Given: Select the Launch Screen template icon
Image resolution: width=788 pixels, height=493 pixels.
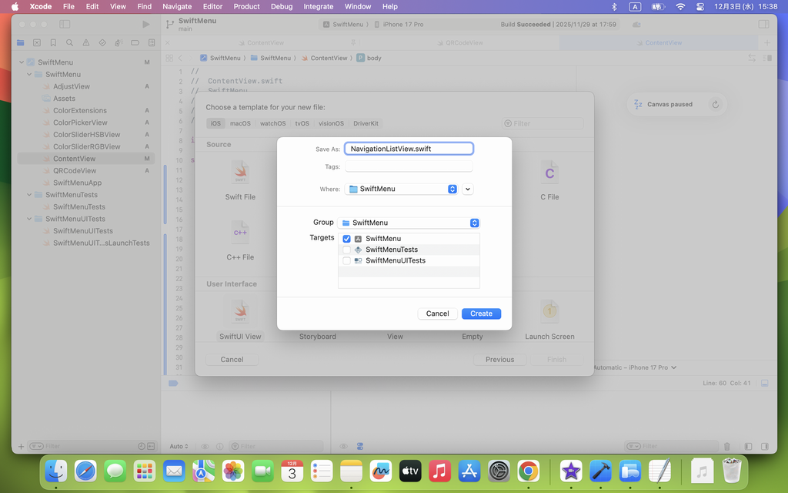Looking at the screenshot, I should coord(549,312).
